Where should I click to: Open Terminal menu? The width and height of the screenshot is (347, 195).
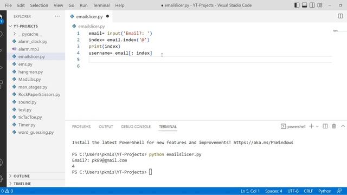101,5
